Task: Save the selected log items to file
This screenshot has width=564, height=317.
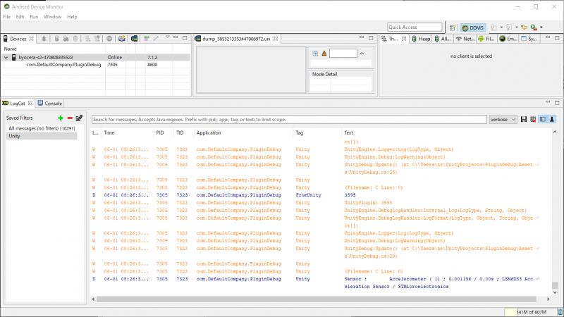Action: (x=524, y=120)
